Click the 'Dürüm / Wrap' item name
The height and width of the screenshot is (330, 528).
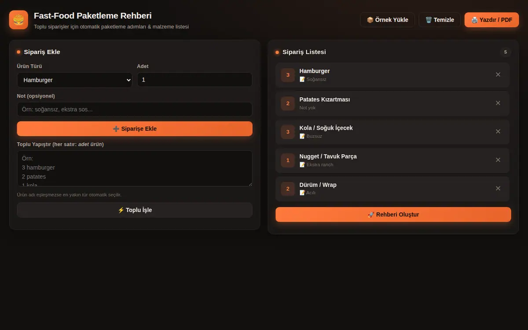click(x=318, y=185)
